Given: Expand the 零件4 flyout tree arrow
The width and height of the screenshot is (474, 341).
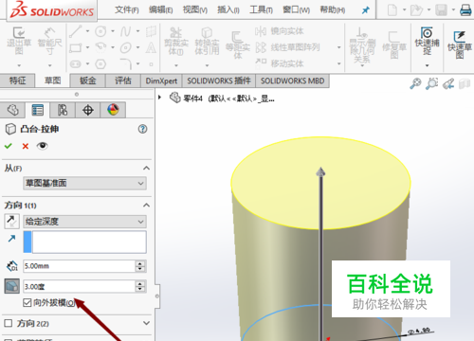Looking at the screenshot, I should coord(159,98).
